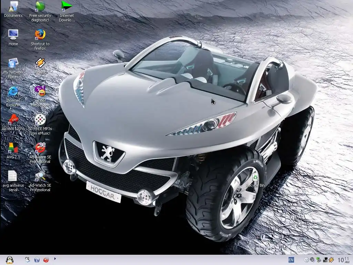Open the Alcohol 120% shortcut

coord(13,122)
